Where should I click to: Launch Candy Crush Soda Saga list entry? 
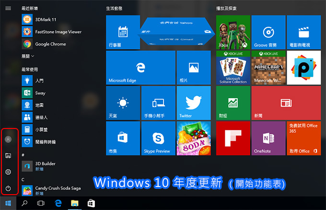pos(51,190)
